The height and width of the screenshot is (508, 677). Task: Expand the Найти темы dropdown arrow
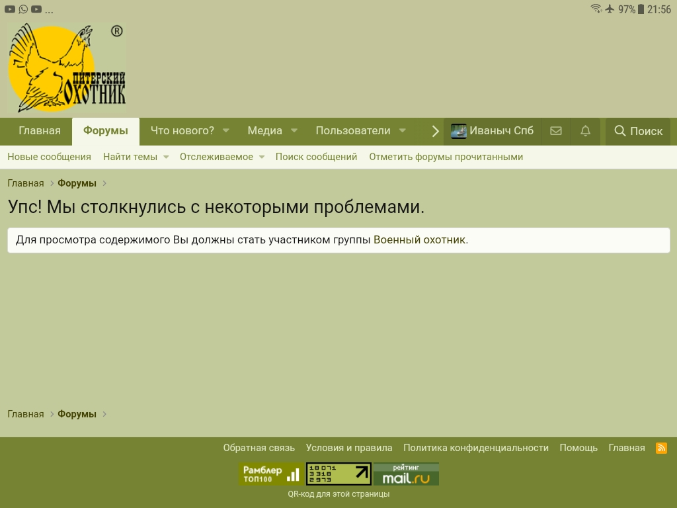coord(166,157)
